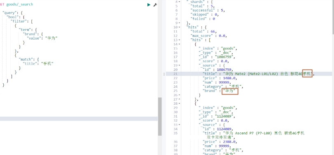Toggle fold marker at response line 9

(x=179, y=23)
